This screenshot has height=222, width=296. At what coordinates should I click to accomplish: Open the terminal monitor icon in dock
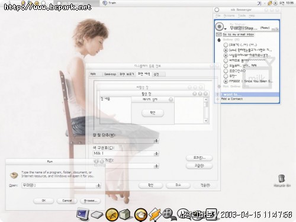[82, 214]
